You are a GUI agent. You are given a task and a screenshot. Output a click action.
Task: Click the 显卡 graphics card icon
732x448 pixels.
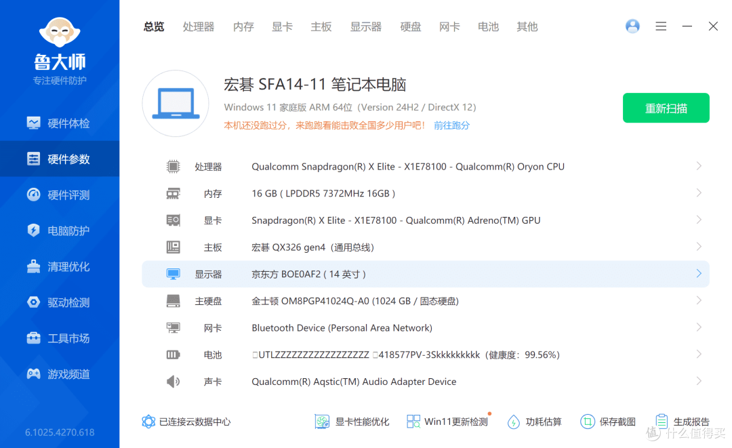[x=174, y=220]
